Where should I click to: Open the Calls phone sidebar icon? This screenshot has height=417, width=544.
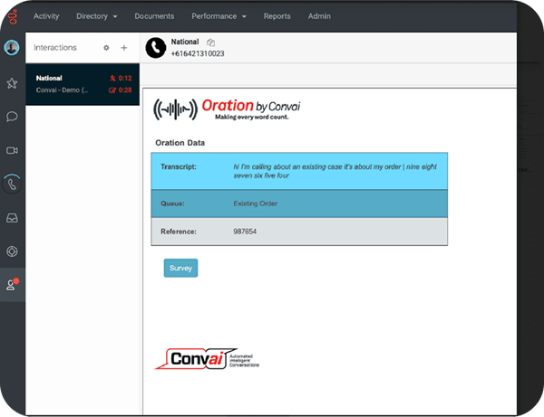click(12, 185)
